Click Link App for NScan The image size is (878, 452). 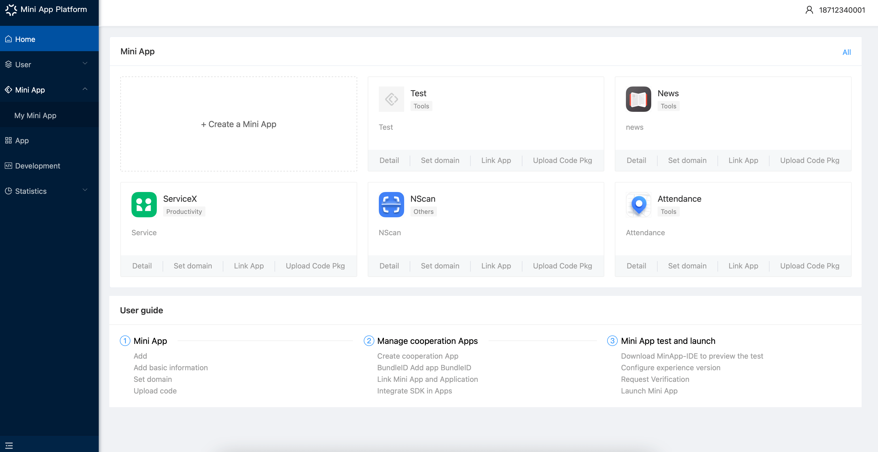[496, 266]
